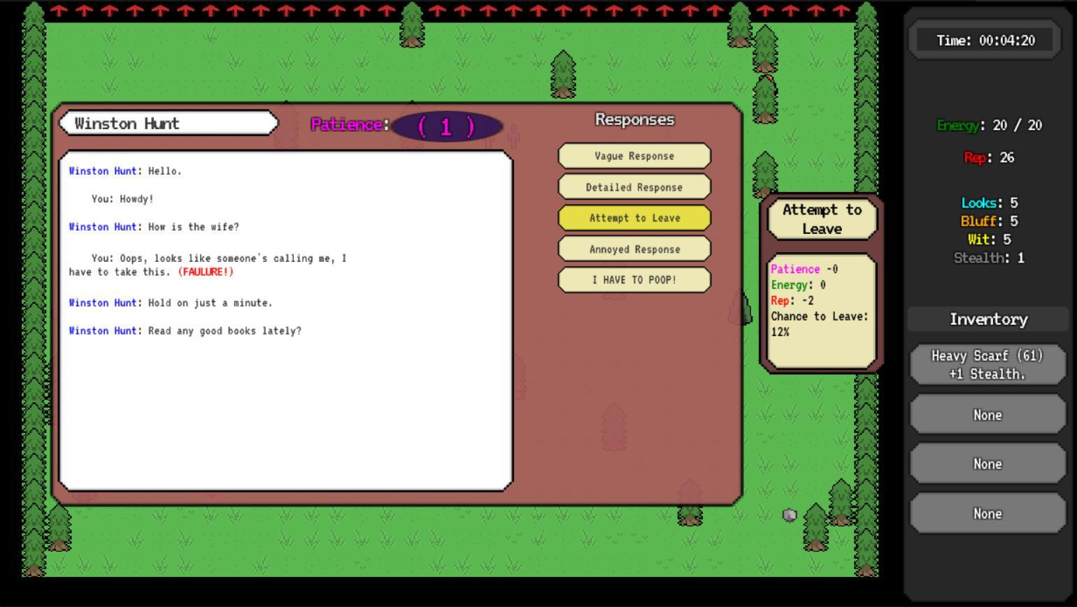Screen dimensions: 1077x607
Task: Click the Chance to Leave 12% tooltip box
Action: pos(822,311)
